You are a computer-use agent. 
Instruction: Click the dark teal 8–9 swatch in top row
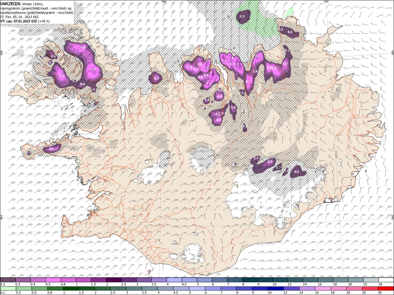(250, 280)
